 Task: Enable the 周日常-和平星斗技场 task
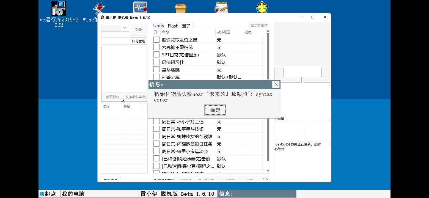[156, 129]
